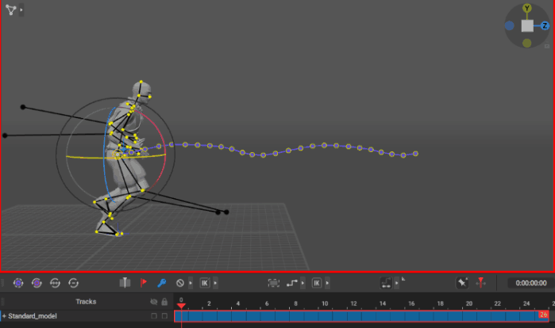Open dropdown beside the step-with-arrows icon
The image size is (555, 328).
click(x=396, y=283)
